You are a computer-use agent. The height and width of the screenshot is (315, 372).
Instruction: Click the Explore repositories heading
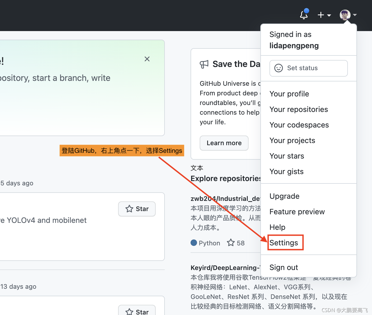[225, 178]
